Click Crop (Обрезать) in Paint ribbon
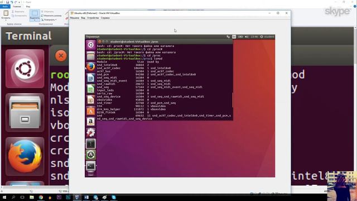This screenshot has height=201, width=357. [x=47, y=11]
